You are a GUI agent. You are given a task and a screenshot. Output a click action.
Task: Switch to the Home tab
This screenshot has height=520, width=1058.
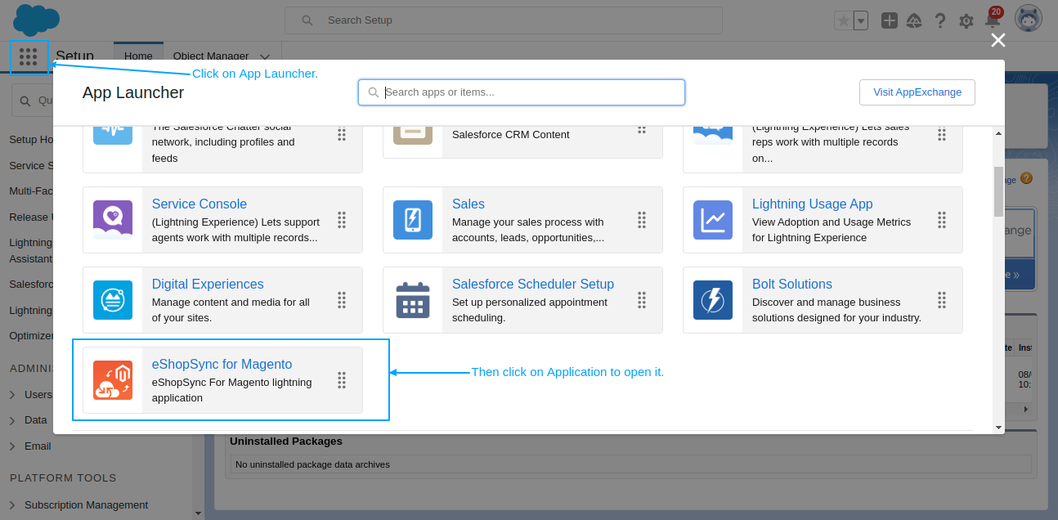pyautogui.click(x=138, y=56)
